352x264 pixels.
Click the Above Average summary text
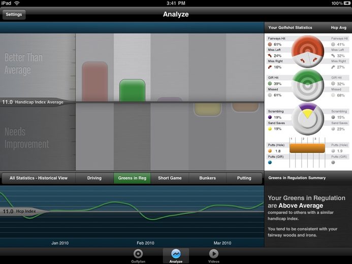coord(301,206)
